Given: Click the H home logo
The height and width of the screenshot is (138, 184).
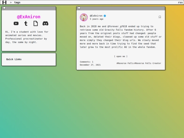Looking at the screenshot, I should pos(4,2).
